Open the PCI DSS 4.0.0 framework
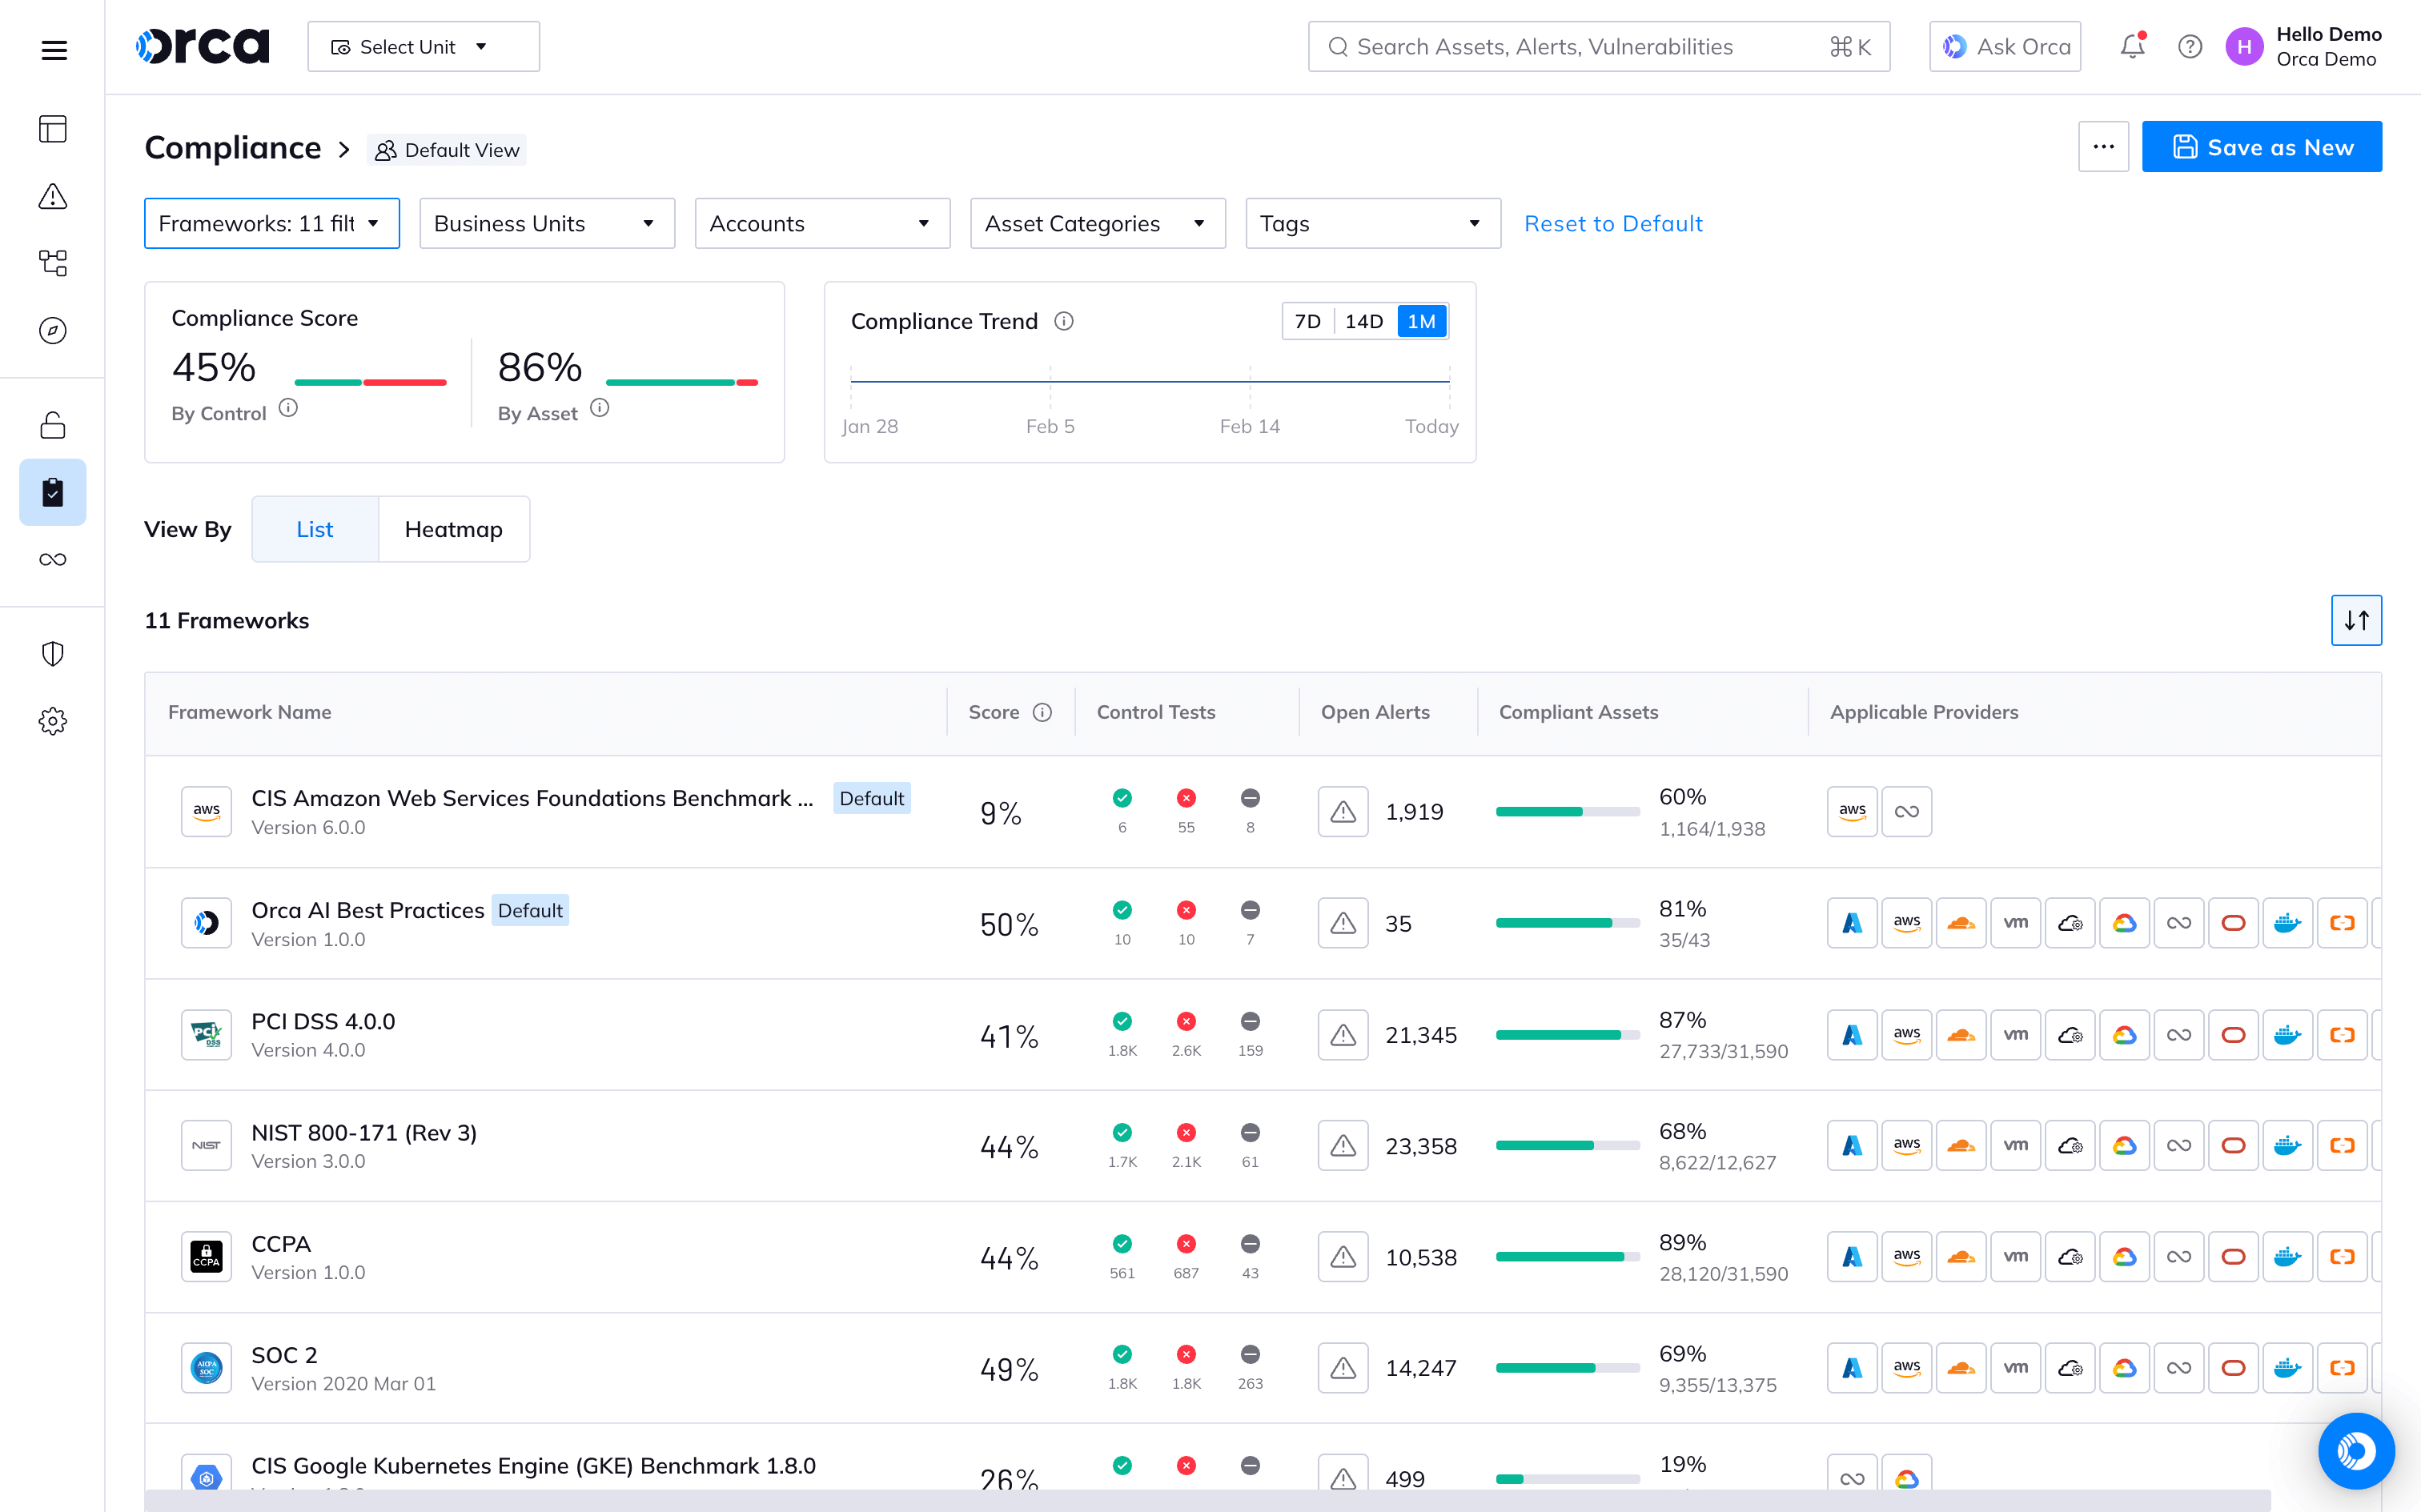This screenshot has width=2421, height=1512. 323,1021
